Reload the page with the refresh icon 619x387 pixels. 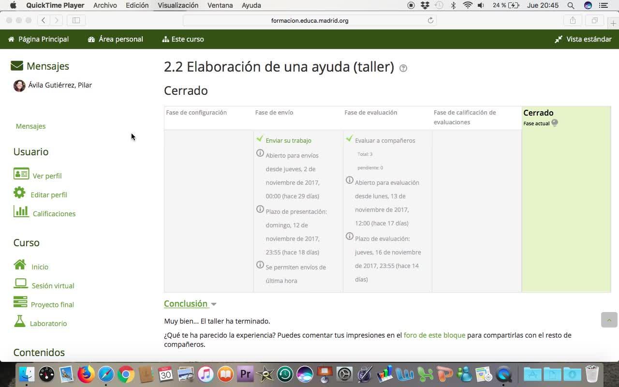(x=430, y=20)
